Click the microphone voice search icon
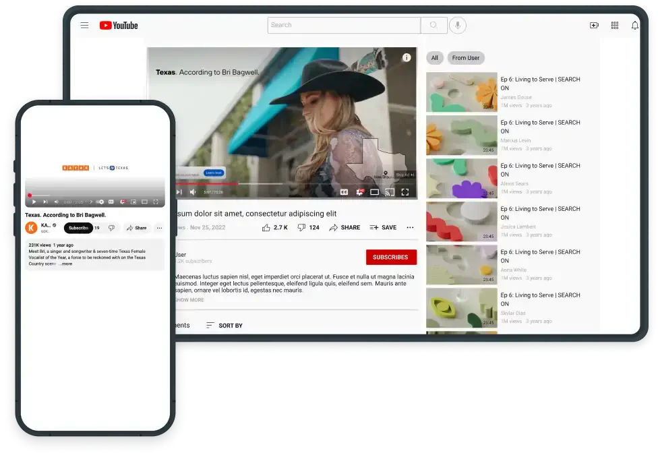 457,25
